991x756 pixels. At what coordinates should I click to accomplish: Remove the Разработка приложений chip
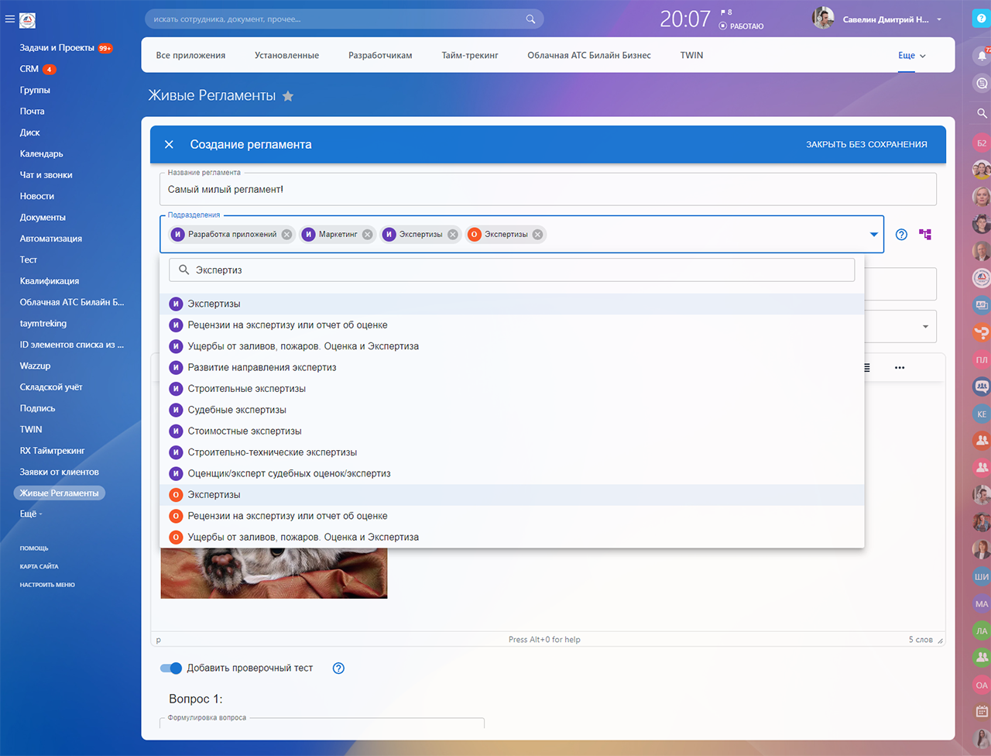[286, 235]
